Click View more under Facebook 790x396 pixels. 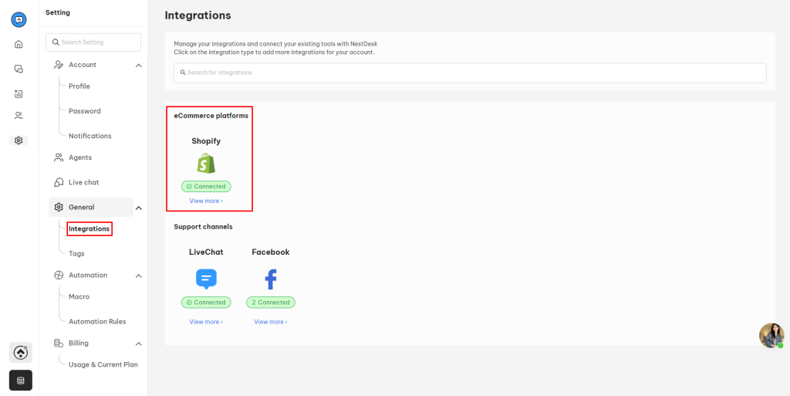[271, 322]
